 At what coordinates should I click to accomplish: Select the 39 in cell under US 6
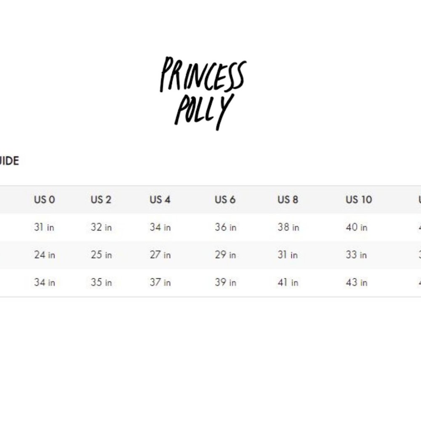click(225, 282)
